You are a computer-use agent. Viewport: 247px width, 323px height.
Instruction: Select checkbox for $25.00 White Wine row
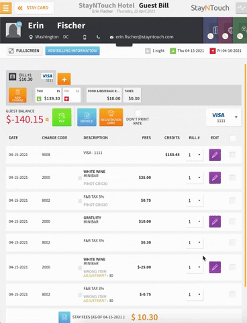(233, 178)
